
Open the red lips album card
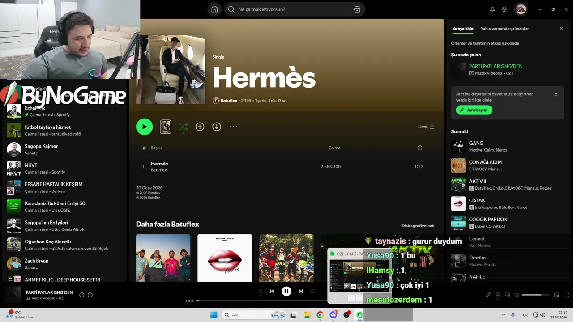pos(225,258)
